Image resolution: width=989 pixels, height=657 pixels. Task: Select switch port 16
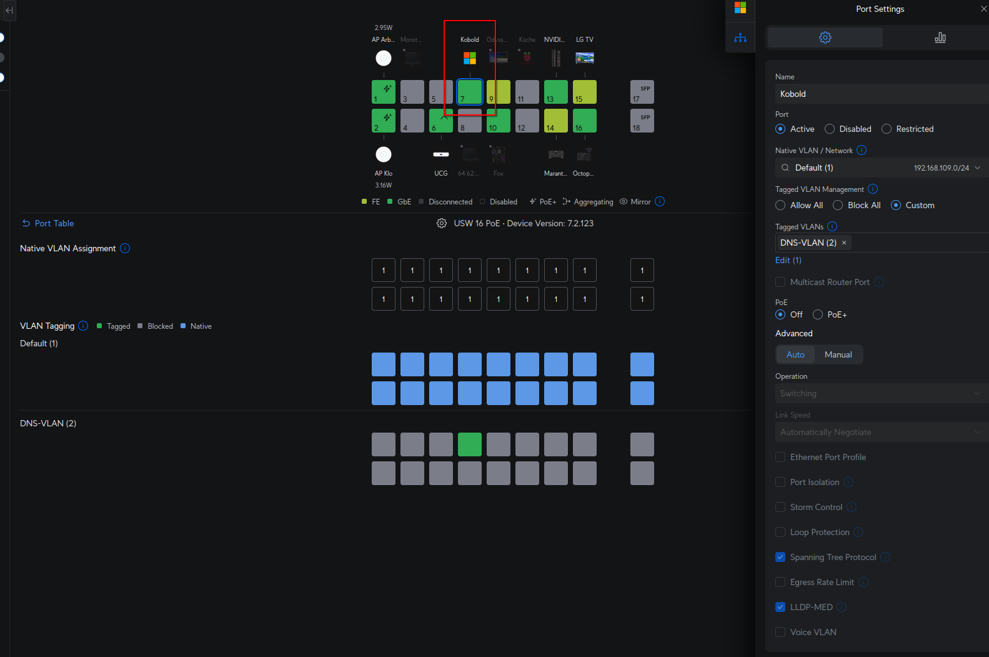(x=585, y=121)
